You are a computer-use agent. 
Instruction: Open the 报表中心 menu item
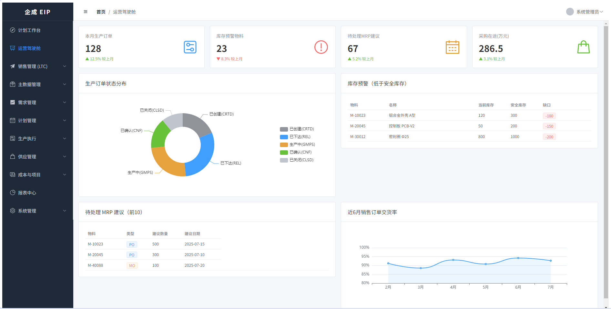tap(38, 193)
